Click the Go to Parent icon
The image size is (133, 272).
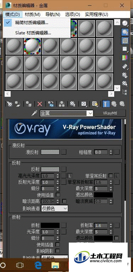[x=114, y=104]
